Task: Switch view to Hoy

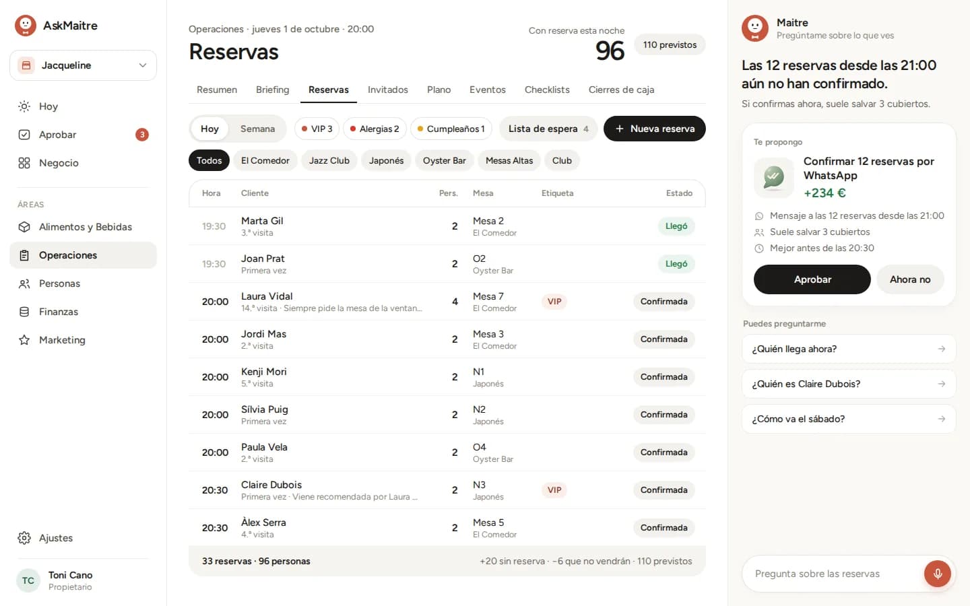Action: (x=209, y=129)
